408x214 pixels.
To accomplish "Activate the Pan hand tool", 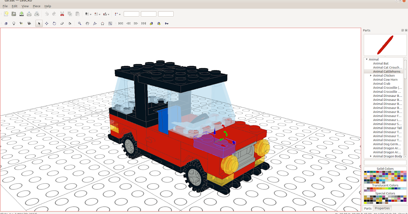I will (87, 23).
